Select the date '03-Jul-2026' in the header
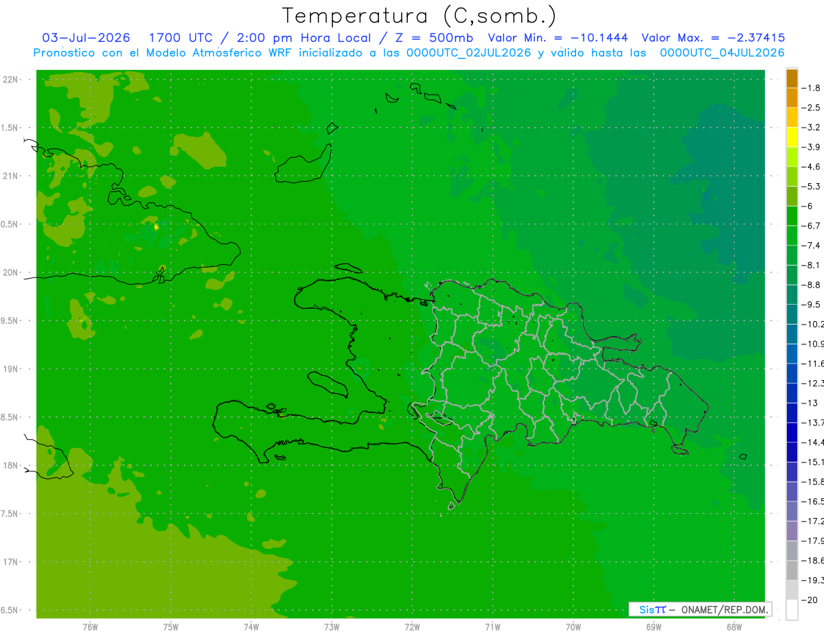The height and width of the screenshot is (636, 824). click(x=87, y=38)
